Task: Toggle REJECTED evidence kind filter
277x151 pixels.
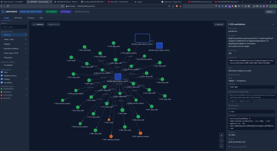Action: [x=5, y=98]
